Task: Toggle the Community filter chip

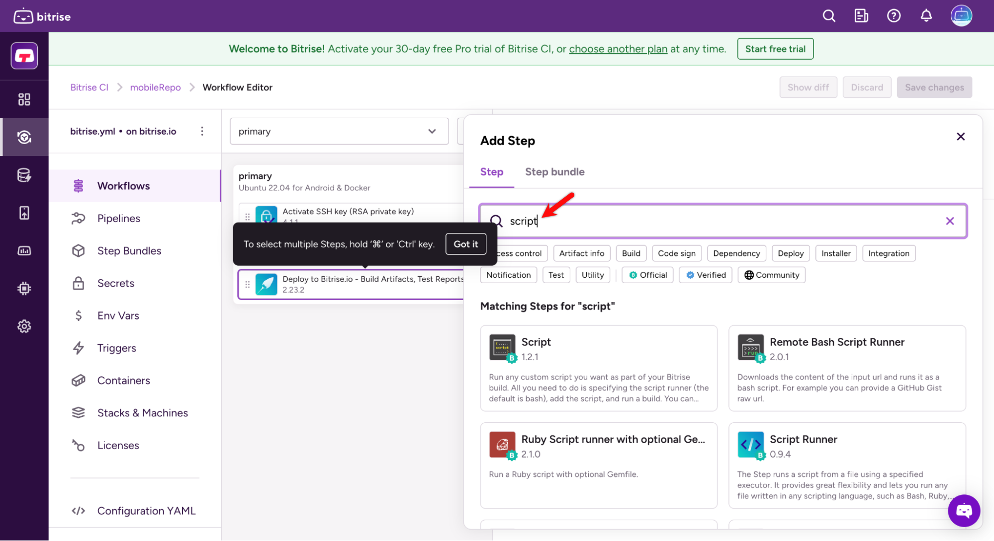Action: pyautogui.click(x=772, y=275)
